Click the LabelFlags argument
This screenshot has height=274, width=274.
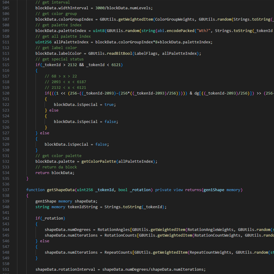[146, 54]
